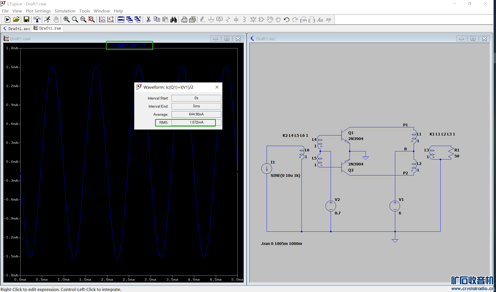Maximize the Draft1.raw plot window
This screenshot has height=292, width=496.
coord(227,39)
